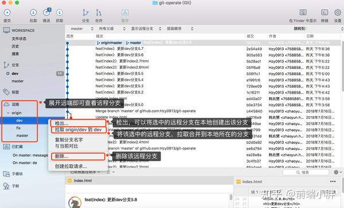Viewport: 344px width, 208px height.
Task: Click the 暂存 (Stash) toolbar icon
Action: click(x=125, y=13)
